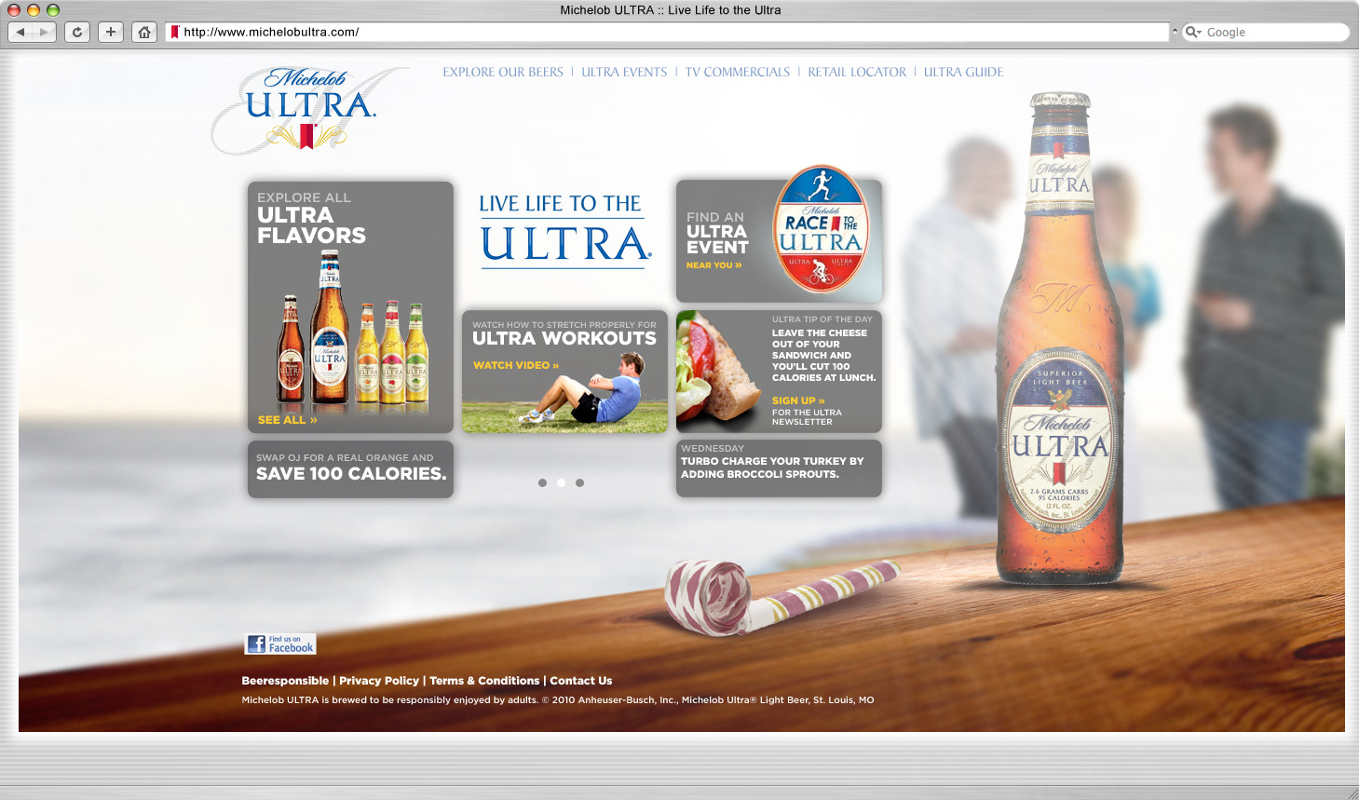The height and width of the screenshot is (800, 1359).
Task: Click the Save 100 Calories tip tile
Action: (x=350, y=469)
